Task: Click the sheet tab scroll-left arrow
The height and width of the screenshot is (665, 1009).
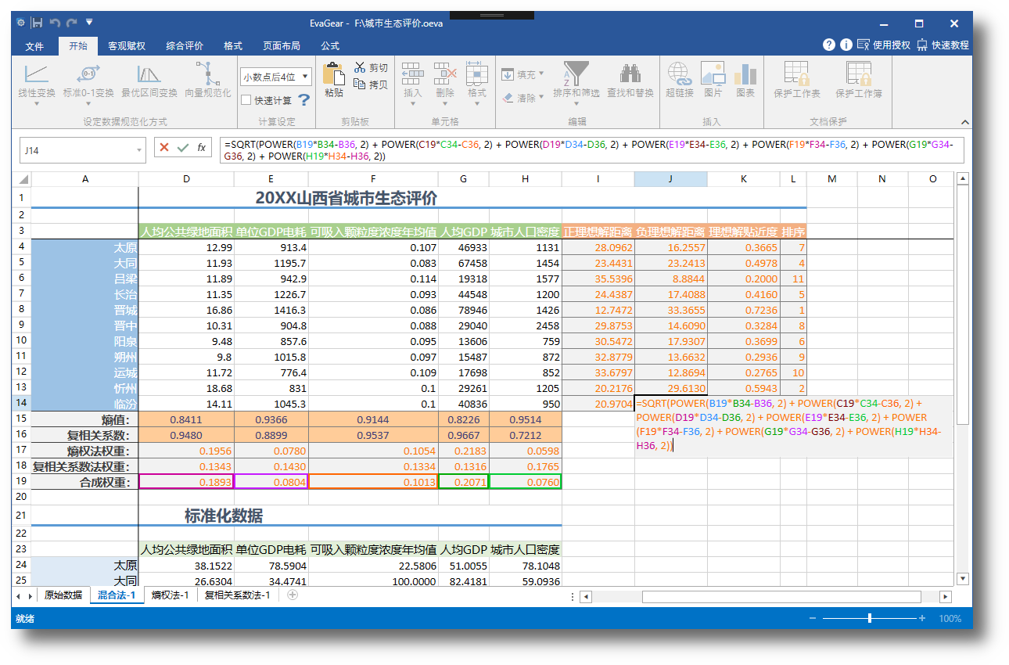Action: coord(20,596)
